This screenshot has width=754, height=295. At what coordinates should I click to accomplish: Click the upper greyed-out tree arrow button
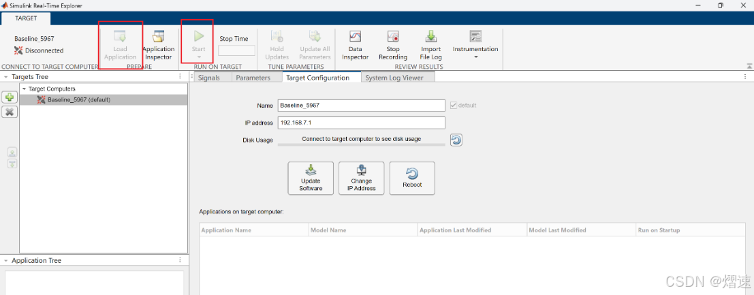(12, 153)
